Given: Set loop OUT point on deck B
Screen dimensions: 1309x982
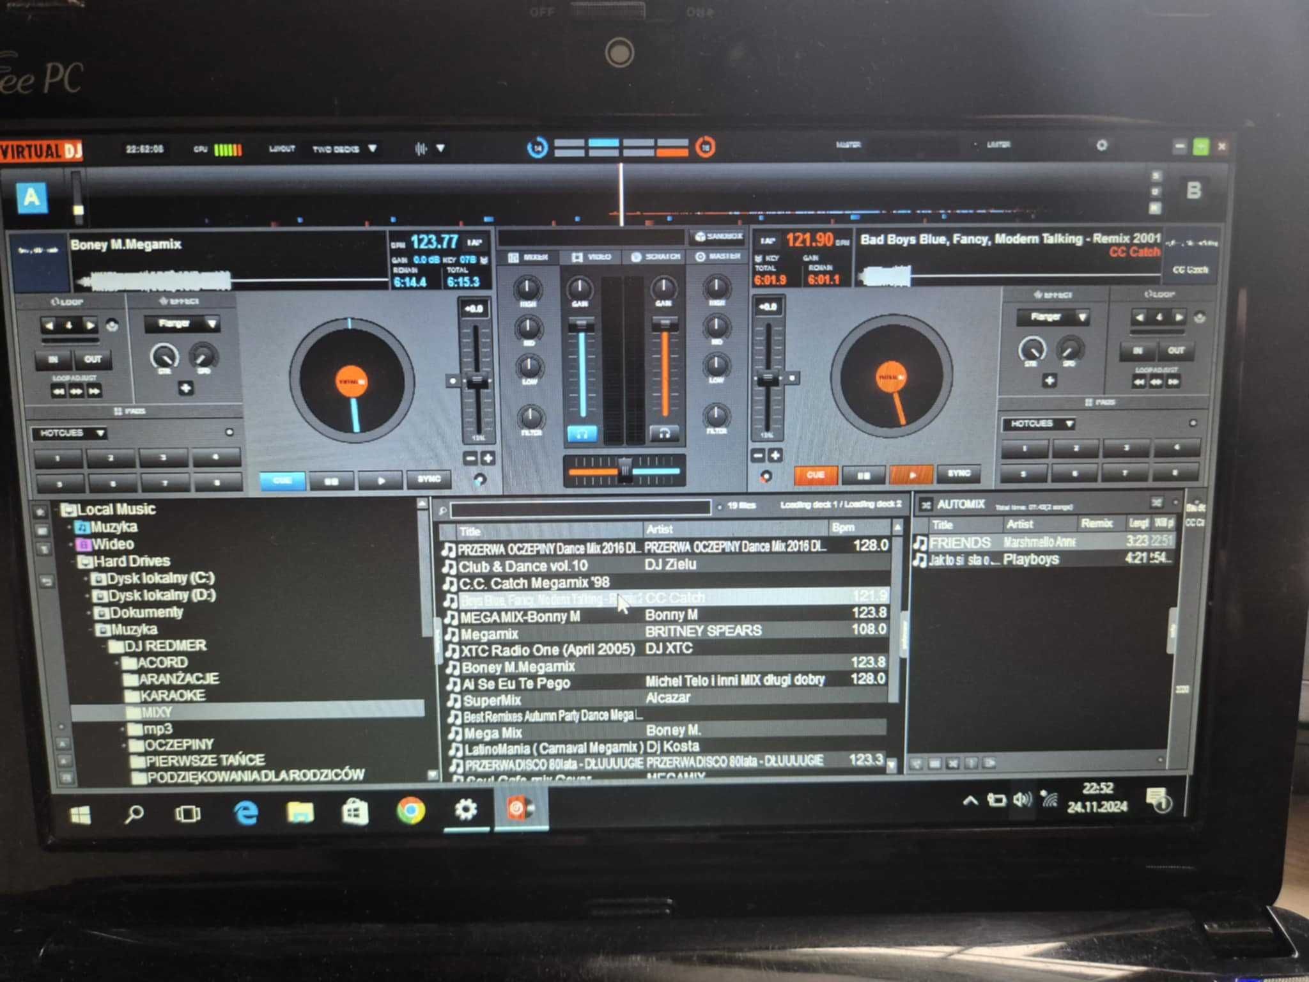Looking at the screenshot, I should tap(1175, 350).
